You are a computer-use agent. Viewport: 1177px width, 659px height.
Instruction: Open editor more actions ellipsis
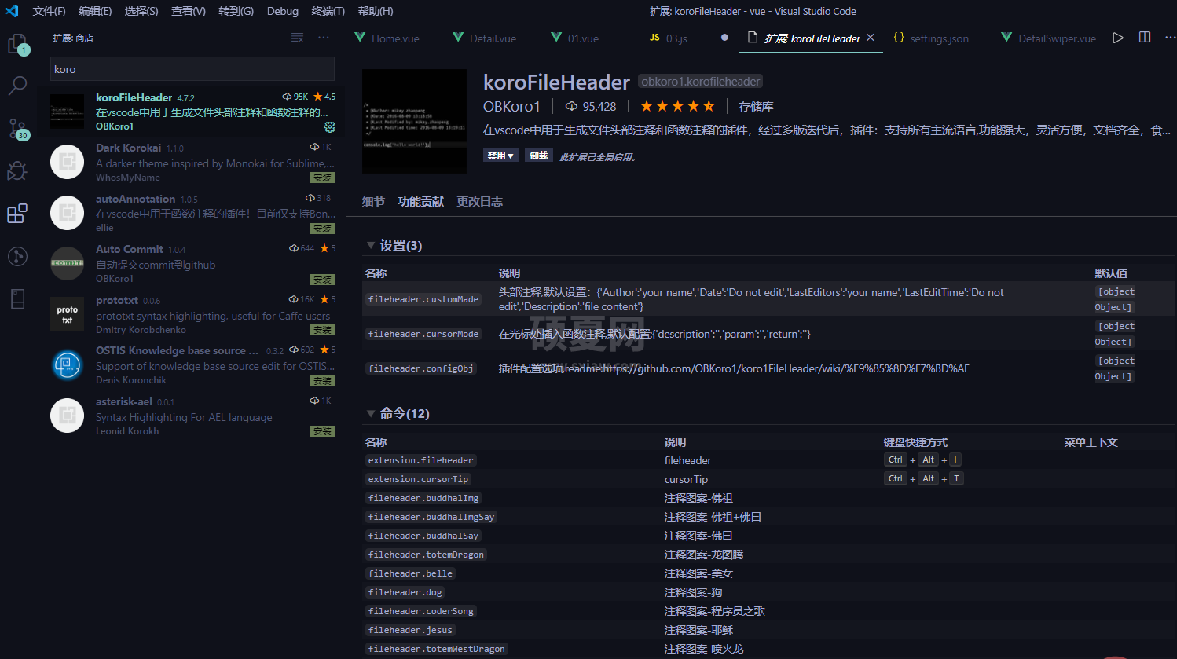pyautogui.click(x=1170, y=38)
